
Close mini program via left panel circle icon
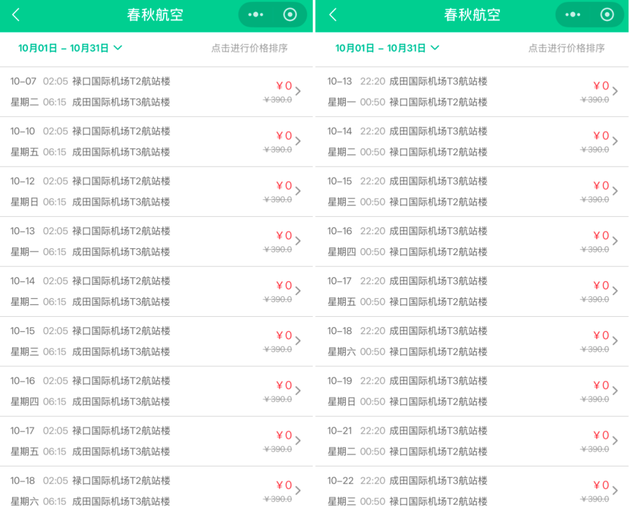pos(290,15)
